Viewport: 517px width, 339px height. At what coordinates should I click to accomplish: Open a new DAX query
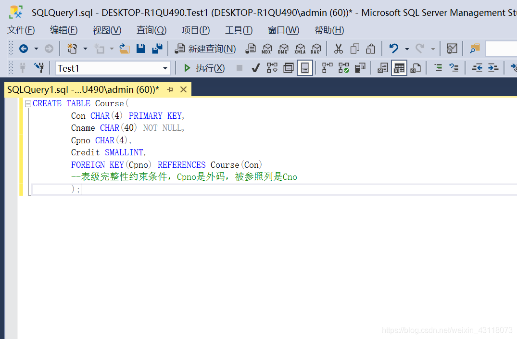[x=316, y=49]
